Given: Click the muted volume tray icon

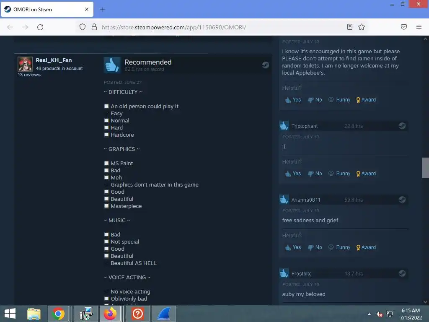Looking at the screenshot, I should (x=379, y=314).
